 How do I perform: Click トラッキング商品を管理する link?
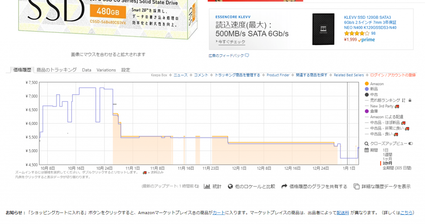click(x=237, y=75)
